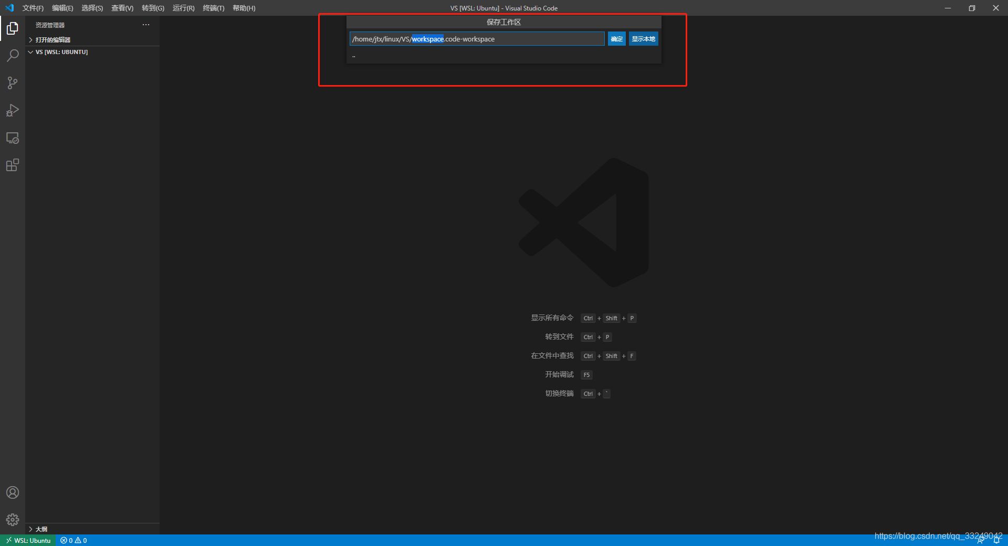Click the 资源管理器 panel title

pyautogui.click(x=50, y=25)
